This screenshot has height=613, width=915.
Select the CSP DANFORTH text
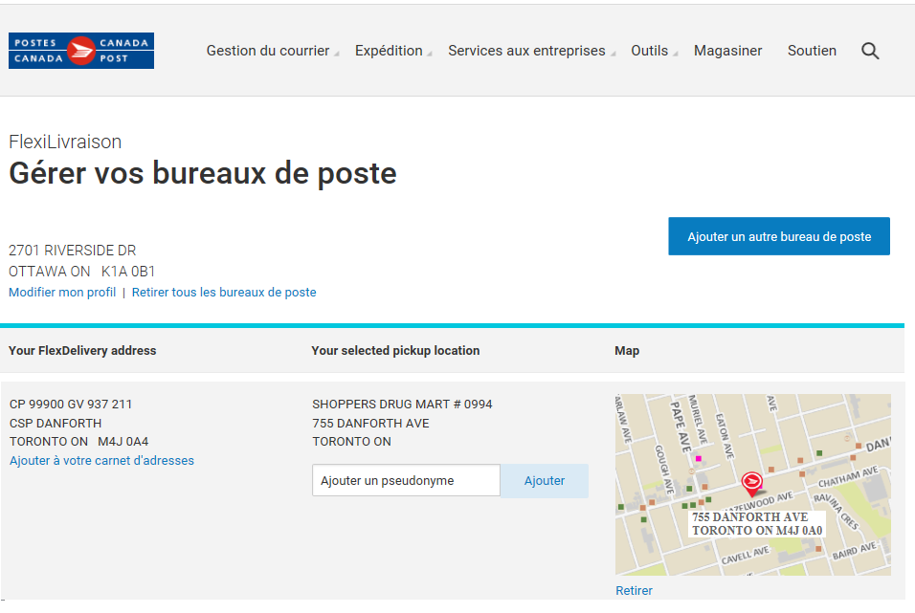tap(56, 423)
